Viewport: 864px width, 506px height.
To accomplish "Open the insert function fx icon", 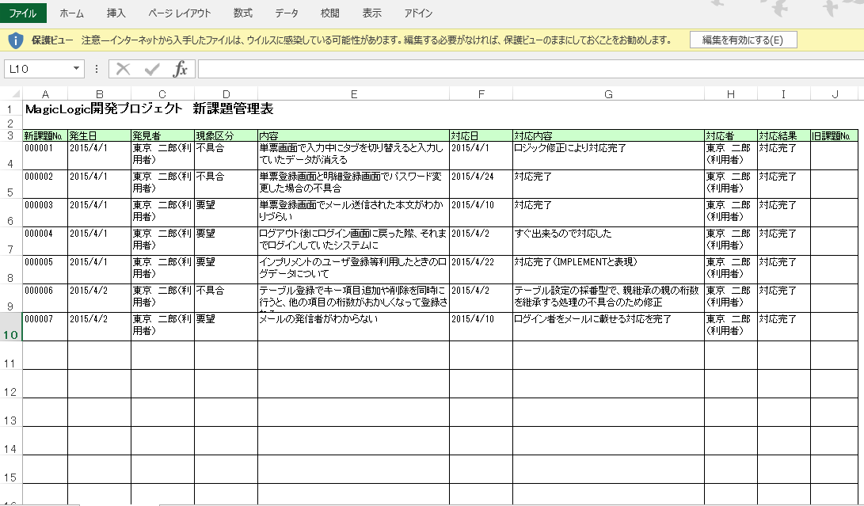I will tap(181, 69).
